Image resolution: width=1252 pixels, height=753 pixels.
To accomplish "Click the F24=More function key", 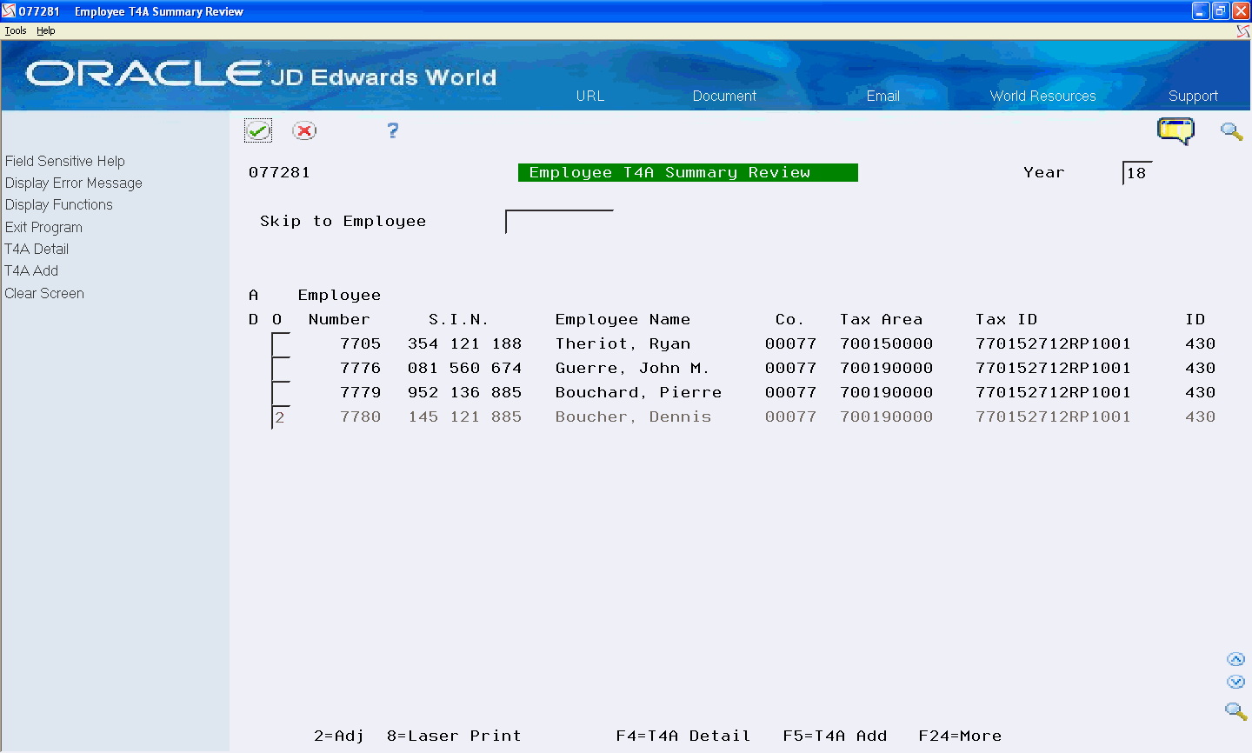I will 960,736.
